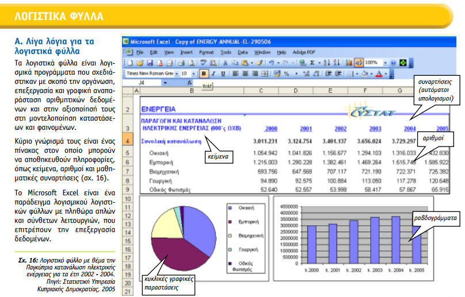Image resolution: width=465 pixels, height=297 pixels.
Task: Click the 2002 year header link
Action: tap(341, 129)
